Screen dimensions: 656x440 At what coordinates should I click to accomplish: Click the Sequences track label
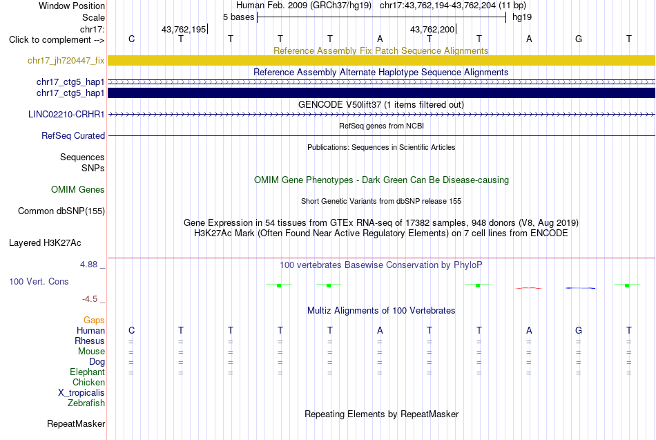point(82,157)
